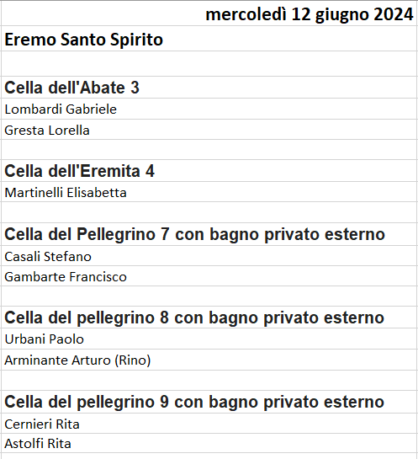Select the Cella del pellegrino 8 heading

[x=209, y=318]
